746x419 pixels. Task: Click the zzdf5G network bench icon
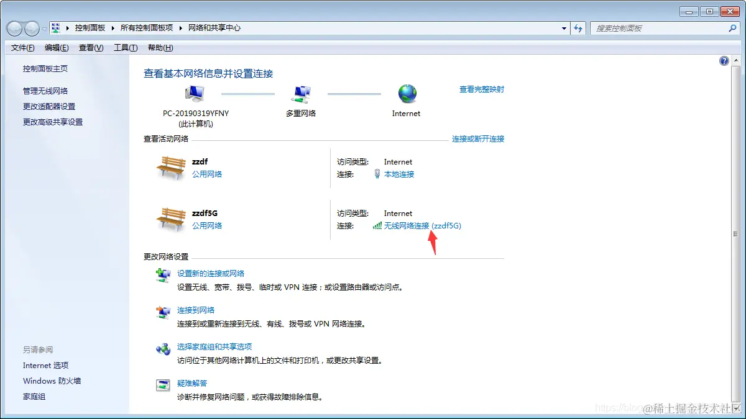click(x=171, y=218)
